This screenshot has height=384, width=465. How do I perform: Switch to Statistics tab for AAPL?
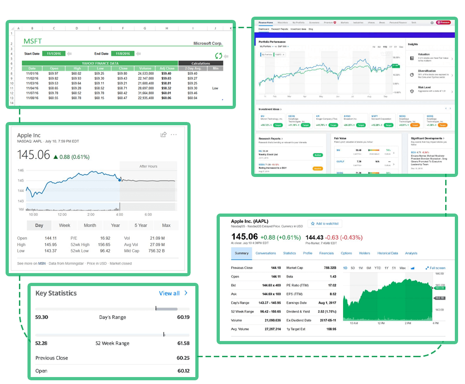[290, 253]
